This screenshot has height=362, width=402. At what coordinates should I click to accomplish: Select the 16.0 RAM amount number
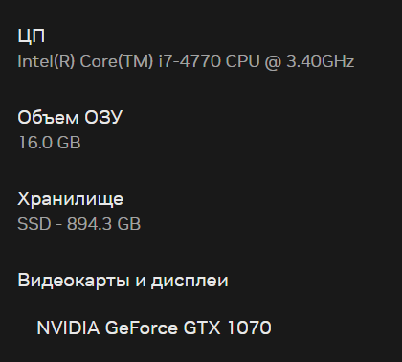pyautogui.click(x=35, y=143)
